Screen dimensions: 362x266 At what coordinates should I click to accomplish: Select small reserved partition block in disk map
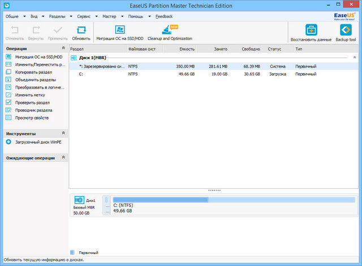pos(106,205)
